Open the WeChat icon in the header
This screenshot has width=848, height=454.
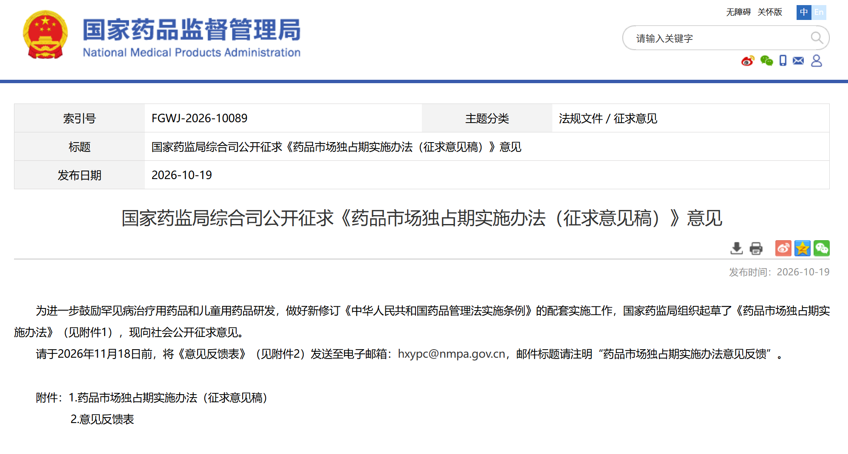pyautogui.click(x=766, y=61)
